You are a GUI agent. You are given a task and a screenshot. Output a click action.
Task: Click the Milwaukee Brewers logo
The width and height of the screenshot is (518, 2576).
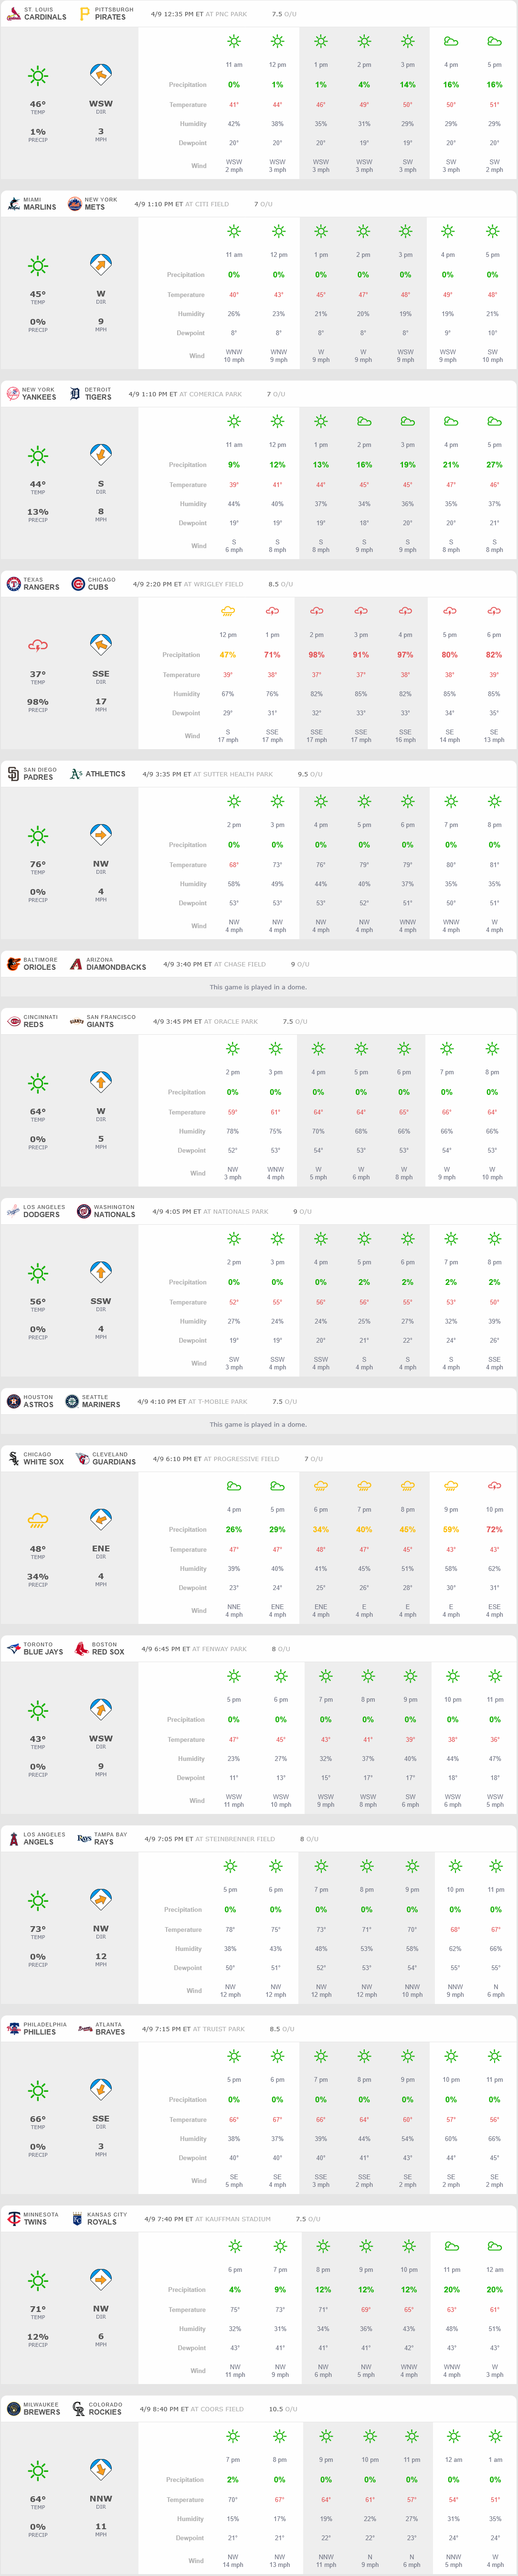click(x=13, y=2408)
